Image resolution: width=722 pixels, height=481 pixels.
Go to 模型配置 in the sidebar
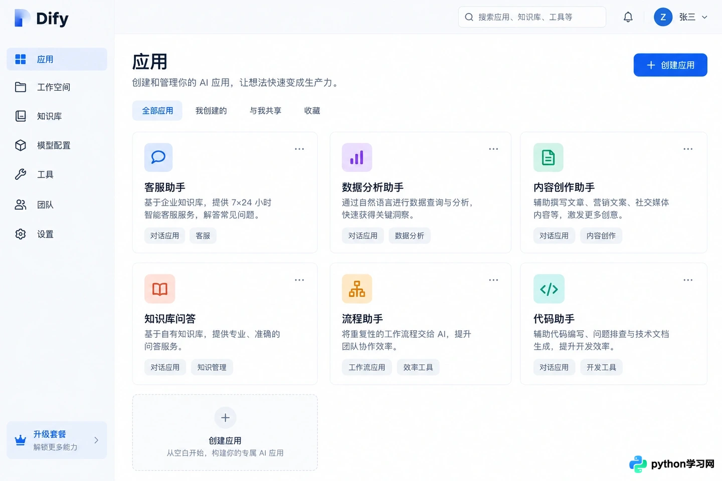click(57, 145)
